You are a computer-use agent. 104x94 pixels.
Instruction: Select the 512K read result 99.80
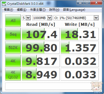(x=41, y=47)
